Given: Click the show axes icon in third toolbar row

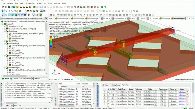Looking at the screenshot, I should [x=3, y=15].
